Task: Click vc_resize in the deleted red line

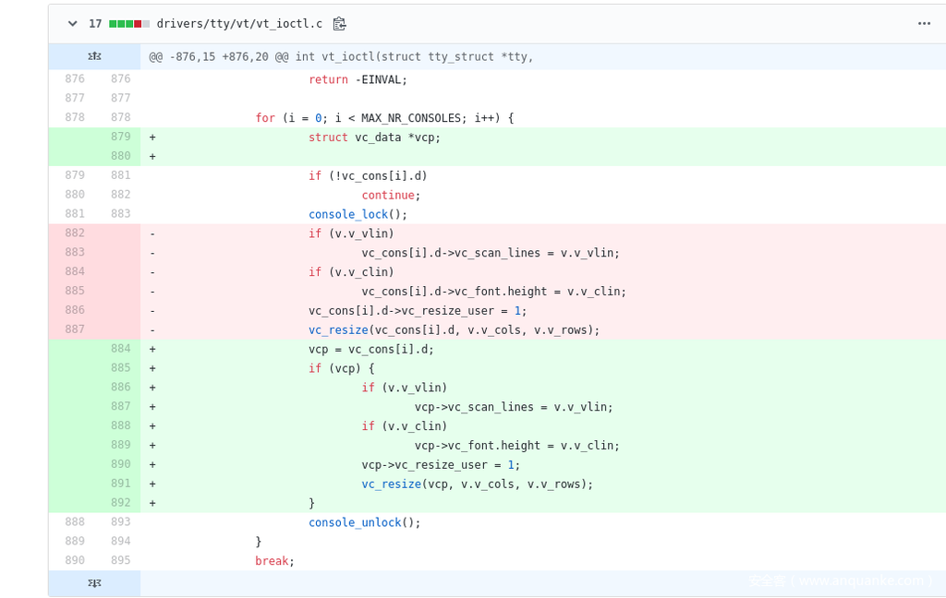Action: click(x=337, y=330)
